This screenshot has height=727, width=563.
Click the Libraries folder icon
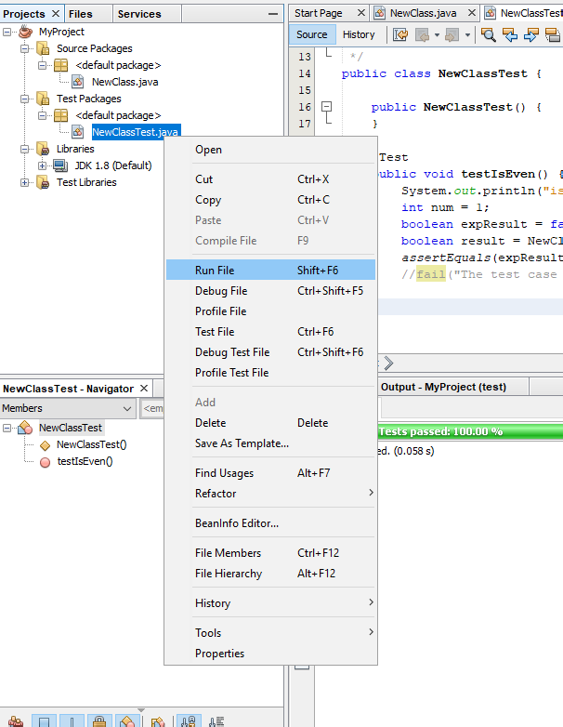click(x=43, y=149)
